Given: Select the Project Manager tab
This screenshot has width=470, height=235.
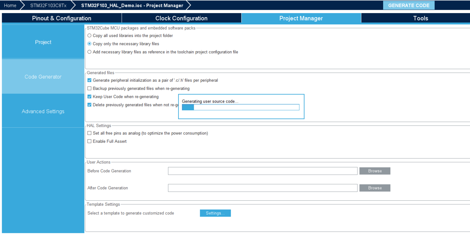Looking at the screenshot, I should coord(301,18).
